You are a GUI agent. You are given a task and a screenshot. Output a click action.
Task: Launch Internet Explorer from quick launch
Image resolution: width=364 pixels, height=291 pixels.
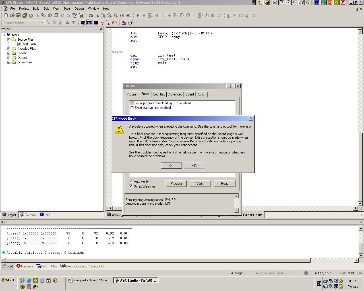29,280
